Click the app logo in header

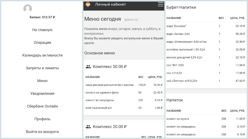click(x=88, y=5)
